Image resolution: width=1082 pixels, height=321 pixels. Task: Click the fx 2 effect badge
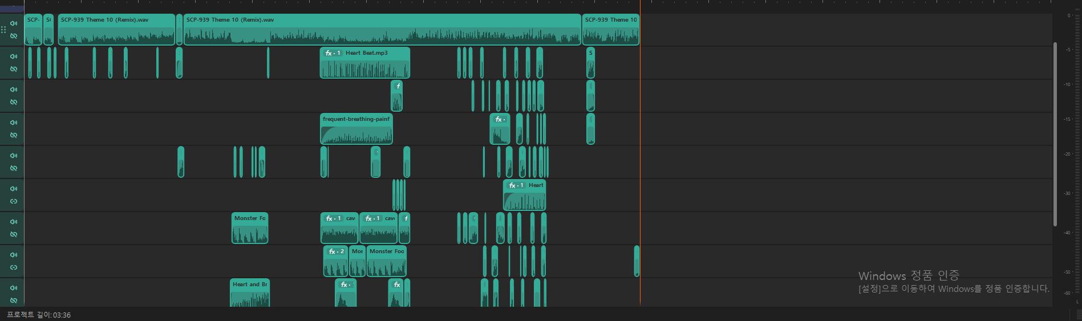point(335,251)
